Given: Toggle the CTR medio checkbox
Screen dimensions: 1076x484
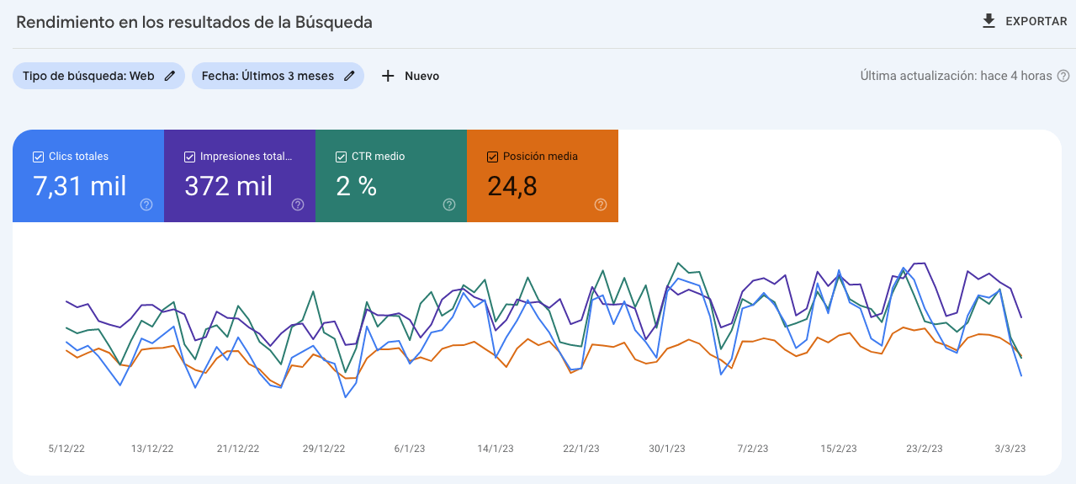Looking at the screenshot, I should coord(341,157).
